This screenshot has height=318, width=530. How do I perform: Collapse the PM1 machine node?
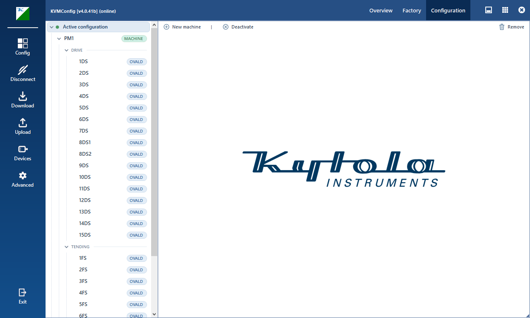(x=59, y=39)
